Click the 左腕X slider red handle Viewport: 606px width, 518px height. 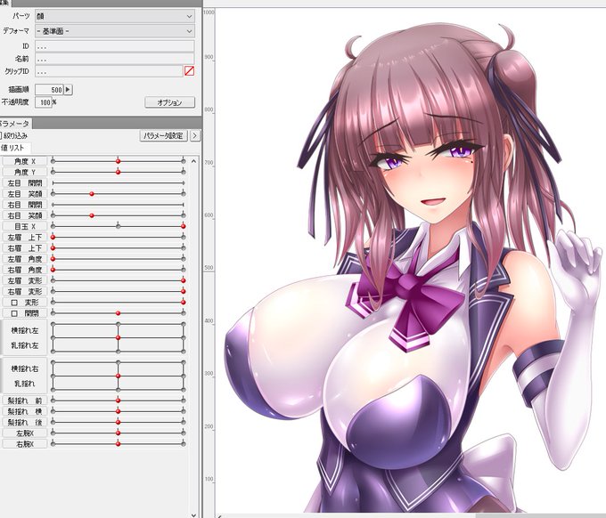[119, 433]
